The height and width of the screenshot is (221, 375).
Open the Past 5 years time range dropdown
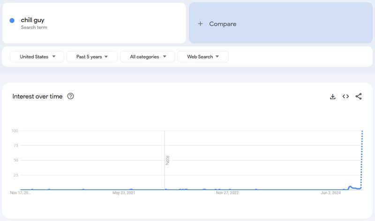click(92, 57)
